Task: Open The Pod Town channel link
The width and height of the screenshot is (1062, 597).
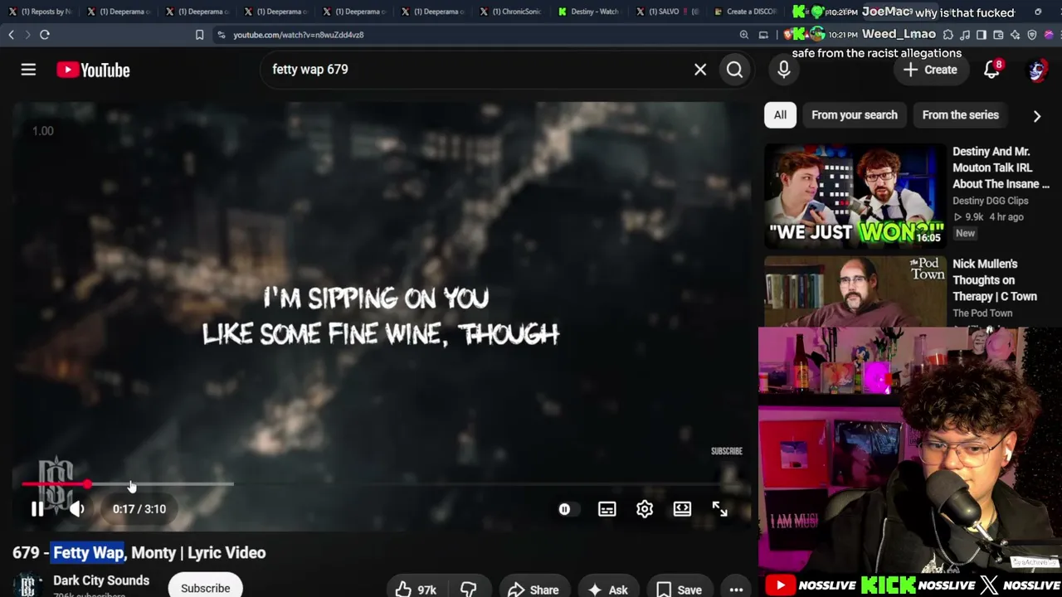Action: tap(982, 313)
